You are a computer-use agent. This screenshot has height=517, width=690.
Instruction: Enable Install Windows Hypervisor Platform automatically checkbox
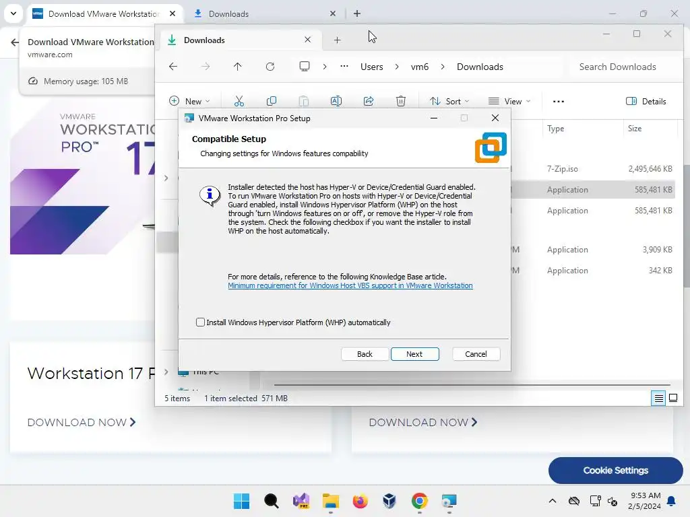click(x=200, y=322)
